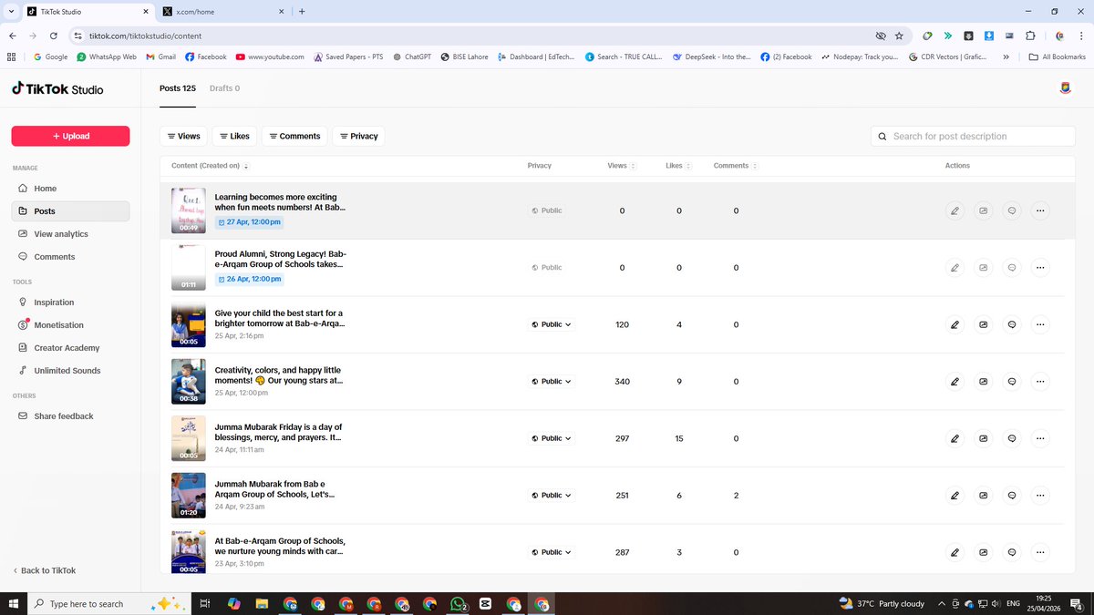Open the blue download-arrow extension icon
Screen dimensions: 1094x615
tap(989, 36)
